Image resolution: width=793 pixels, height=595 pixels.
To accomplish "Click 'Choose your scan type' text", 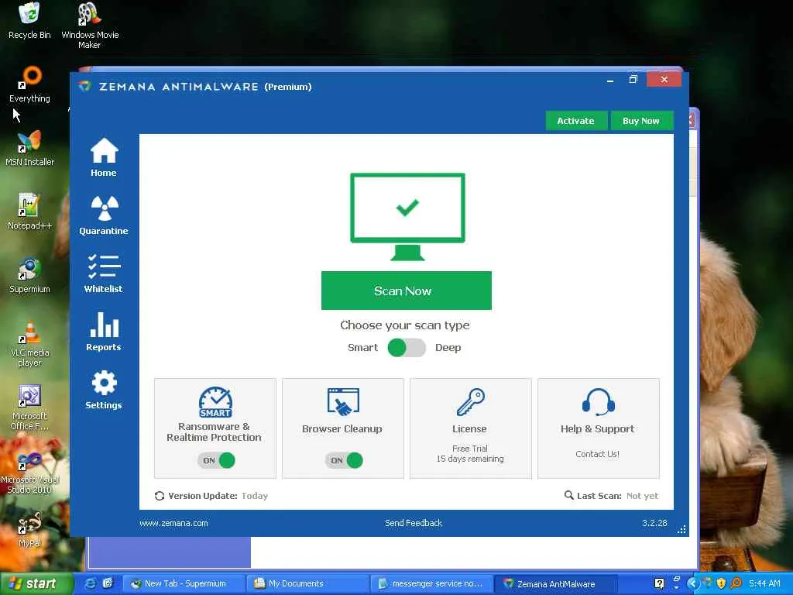I will (x=405, y=325).
